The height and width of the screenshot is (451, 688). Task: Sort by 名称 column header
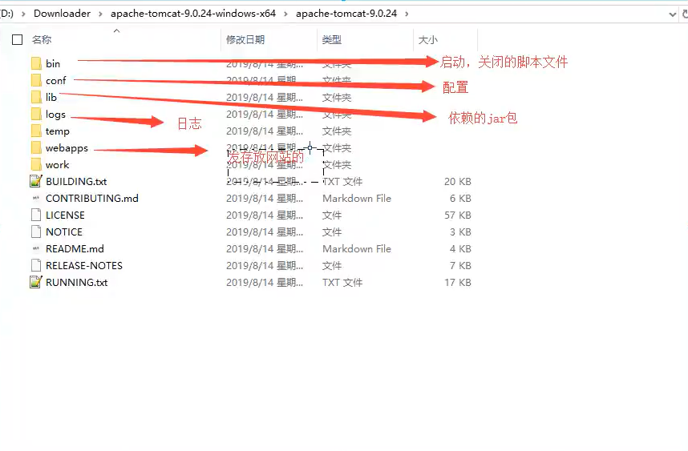[x=42, y=39]
